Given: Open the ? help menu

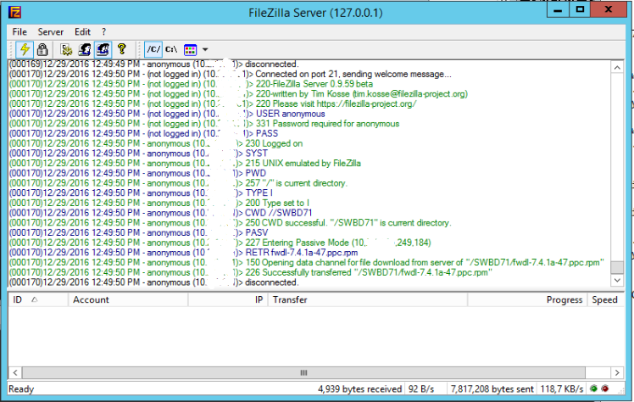Looking at the screenshot, I should (104, 31).
